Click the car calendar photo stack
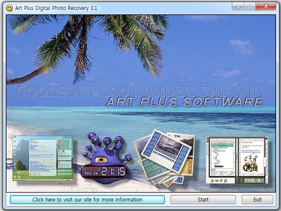Image resolution: width=281 pixels, height=211 pixels. pos(164,158)
